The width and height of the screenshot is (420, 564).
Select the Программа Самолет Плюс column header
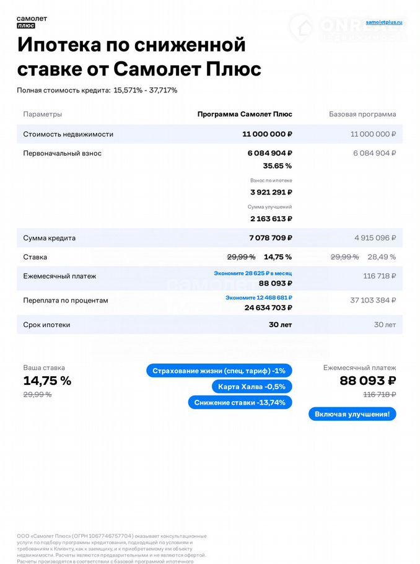pyautogui.click(x=245, y=114)
